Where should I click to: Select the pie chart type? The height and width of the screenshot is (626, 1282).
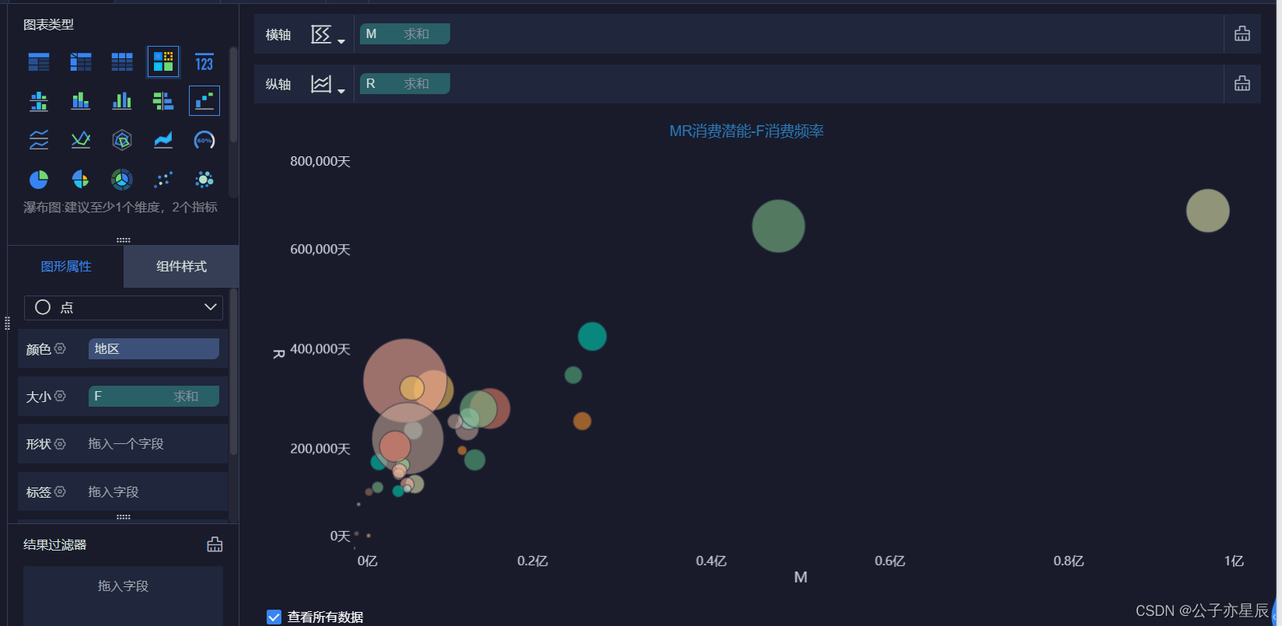(39, 180)
